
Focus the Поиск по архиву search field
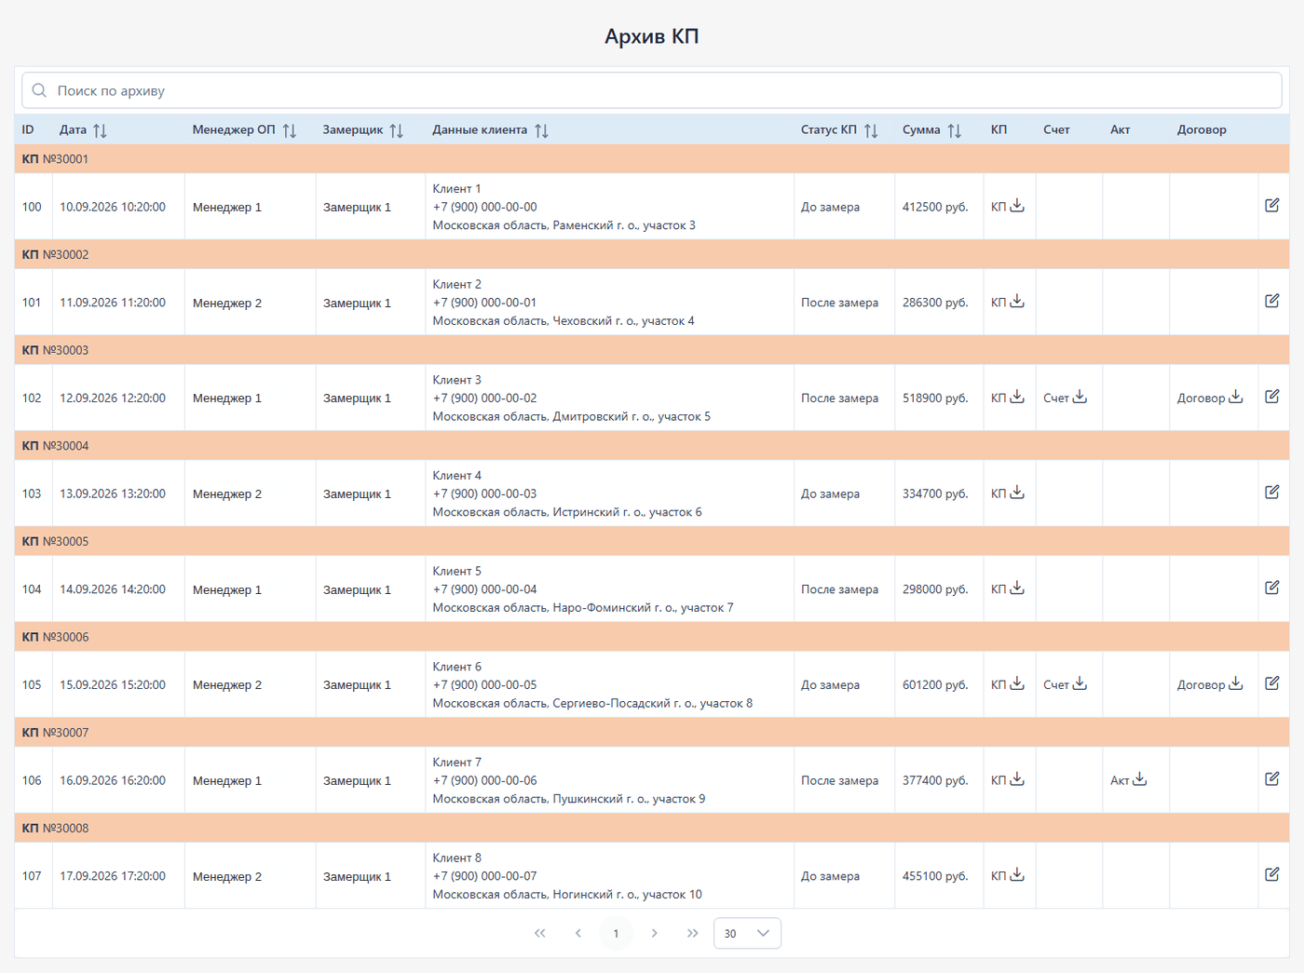pos(652,90)
